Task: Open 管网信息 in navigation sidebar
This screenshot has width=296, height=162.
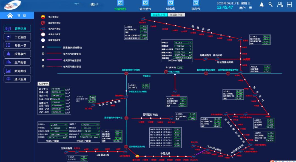Action: [17, 29]
